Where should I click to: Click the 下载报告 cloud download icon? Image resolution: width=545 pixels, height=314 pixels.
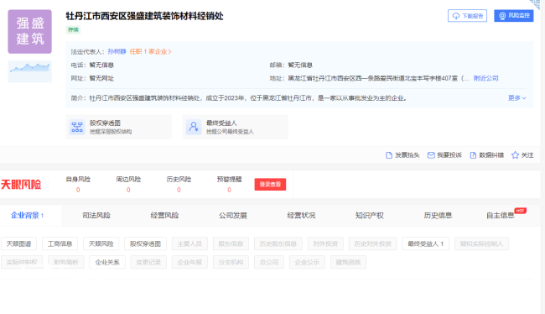[455, 16]
